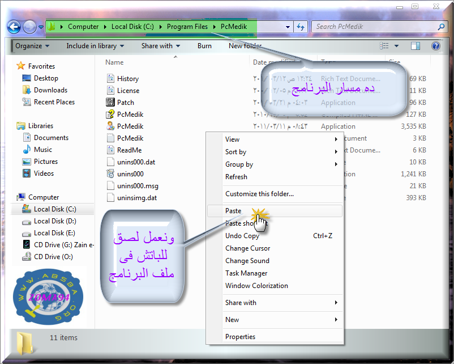Choose Change Sound from context menu
The height and width of the screenshot is (364, 454).
275,261
